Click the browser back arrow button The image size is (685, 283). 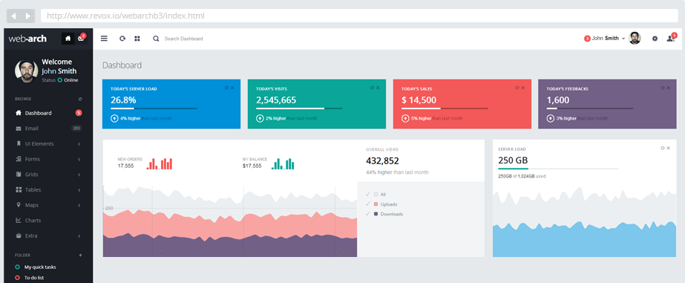(x=13, y=16)
